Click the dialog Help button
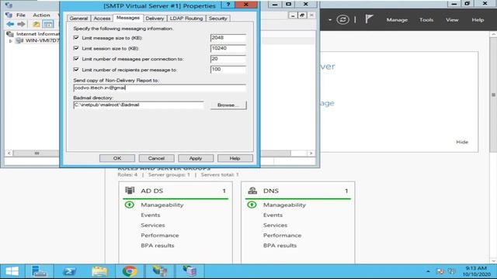The image size is (497, 279). (235, 158)
